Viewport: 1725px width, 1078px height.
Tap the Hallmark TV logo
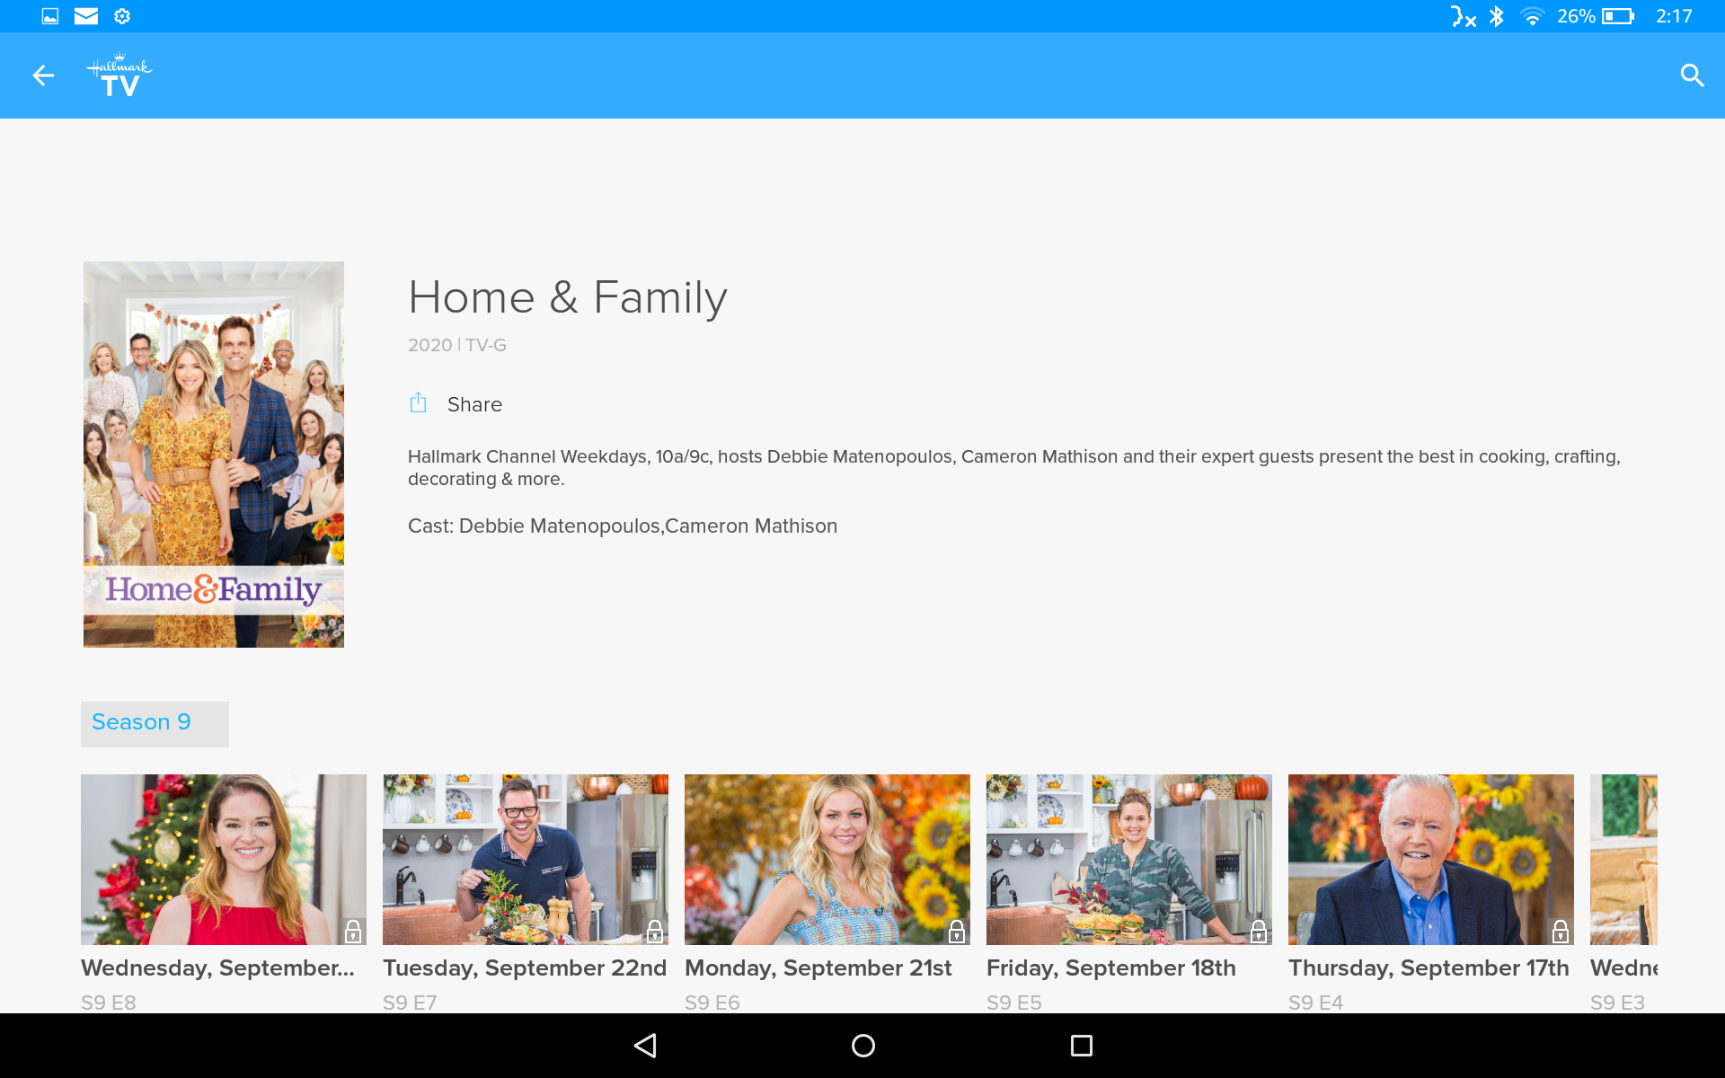[118, 75]
